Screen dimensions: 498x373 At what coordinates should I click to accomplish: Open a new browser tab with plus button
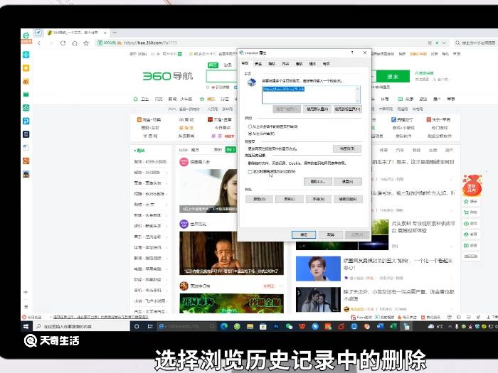coord(115,33)
